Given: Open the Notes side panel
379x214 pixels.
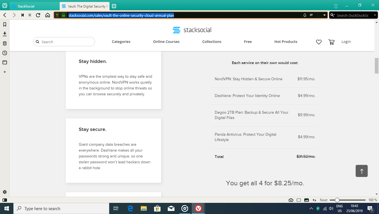Looking at the screenshot, I should (5, 43).
